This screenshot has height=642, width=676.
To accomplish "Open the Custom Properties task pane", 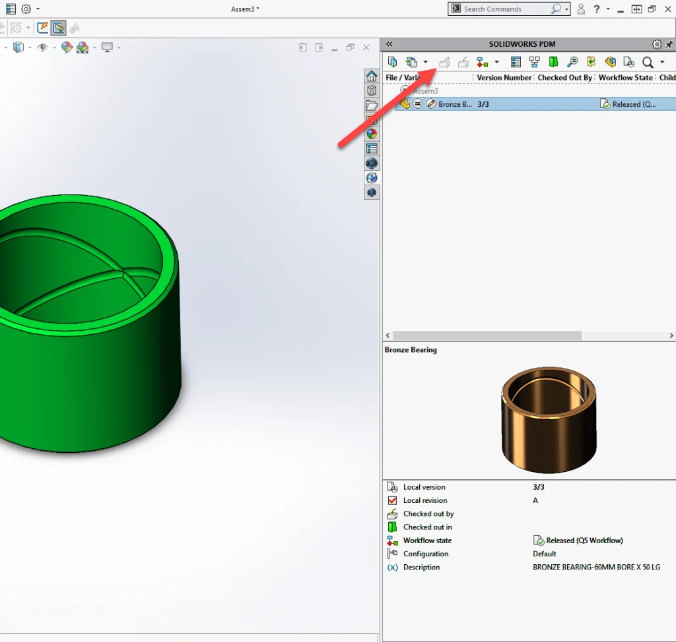I will click(x=372, y=148).
